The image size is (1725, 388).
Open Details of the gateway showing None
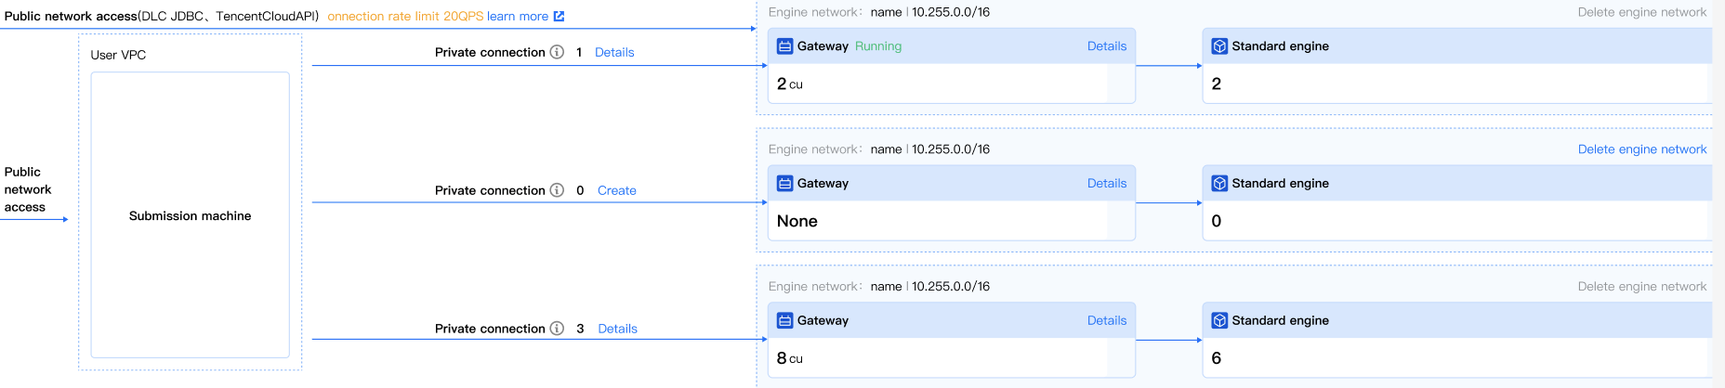point(1106,184)
